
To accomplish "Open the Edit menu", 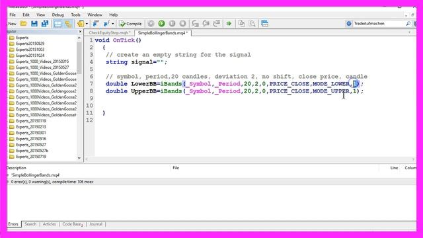I will pos(26,15).
